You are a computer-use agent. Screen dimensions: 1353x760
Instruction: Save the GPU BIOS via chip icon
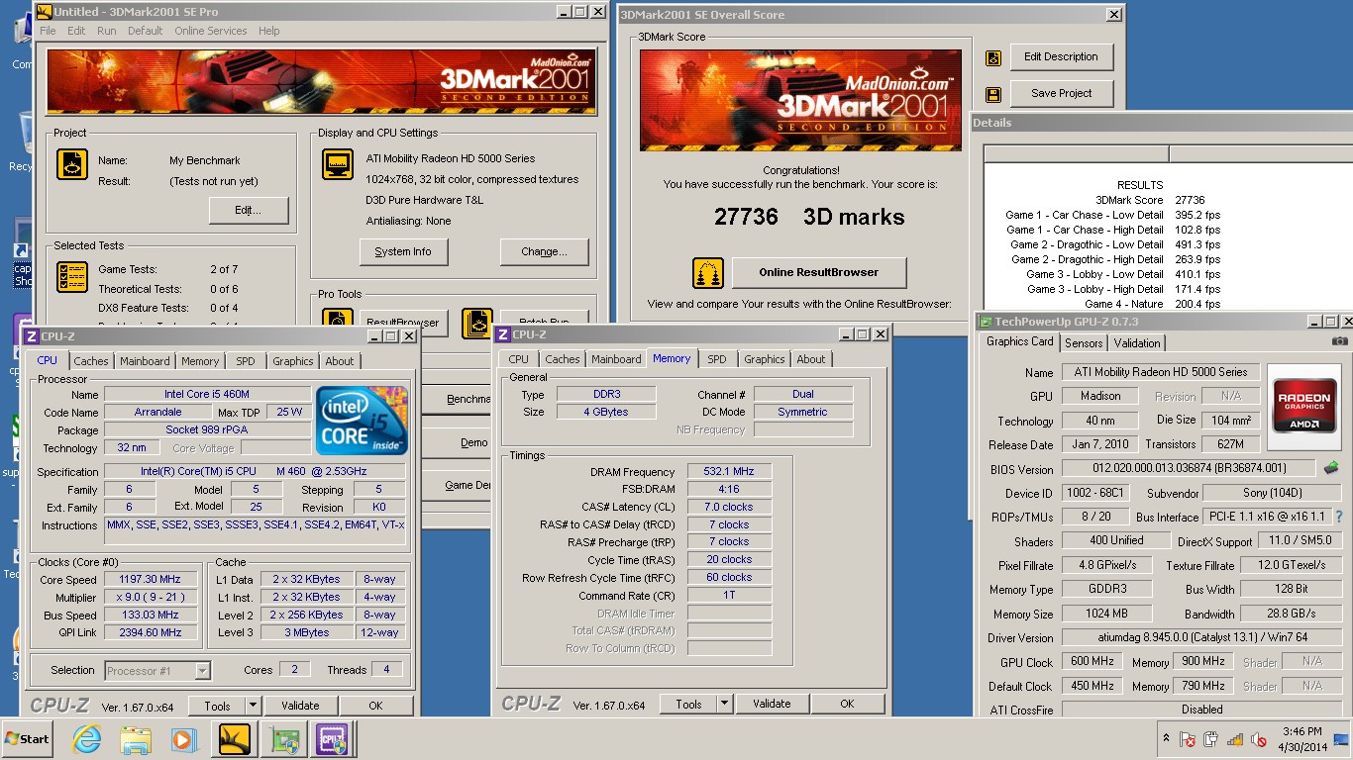click(x=1331, y=468)
